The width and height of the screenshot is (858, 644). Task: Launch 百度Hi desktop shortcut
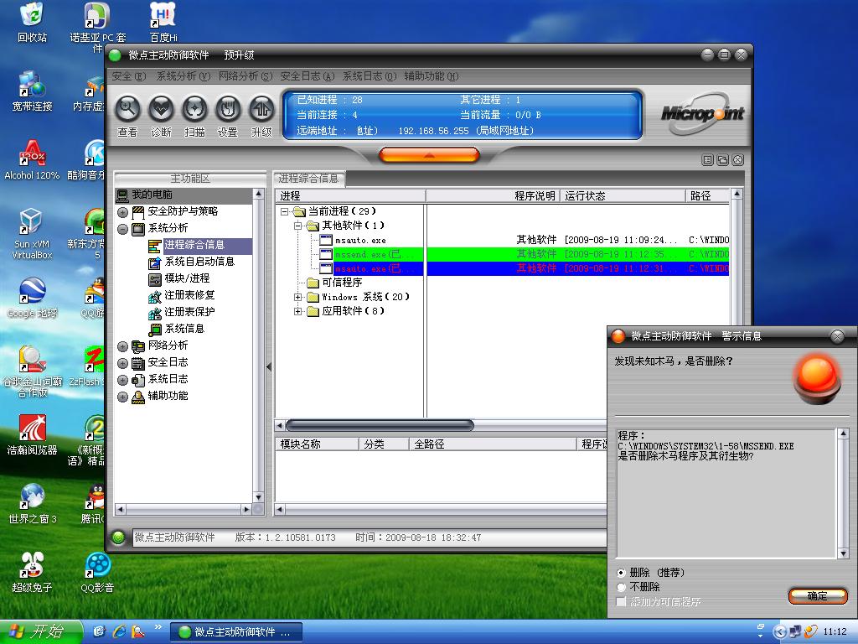(x=163, y=22)
